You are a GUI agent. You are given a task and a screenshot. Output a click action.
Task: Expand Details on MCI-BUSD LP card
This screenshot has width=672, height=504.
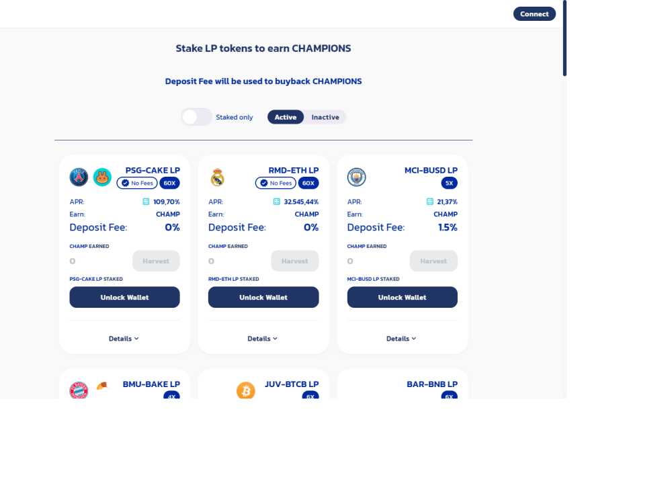click(x=402, y=339)
